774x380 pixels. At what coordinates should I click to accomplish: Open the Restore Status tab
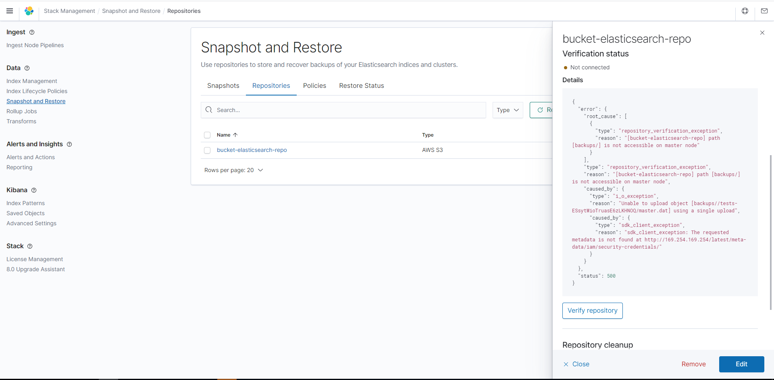click(x=362, y=85)
